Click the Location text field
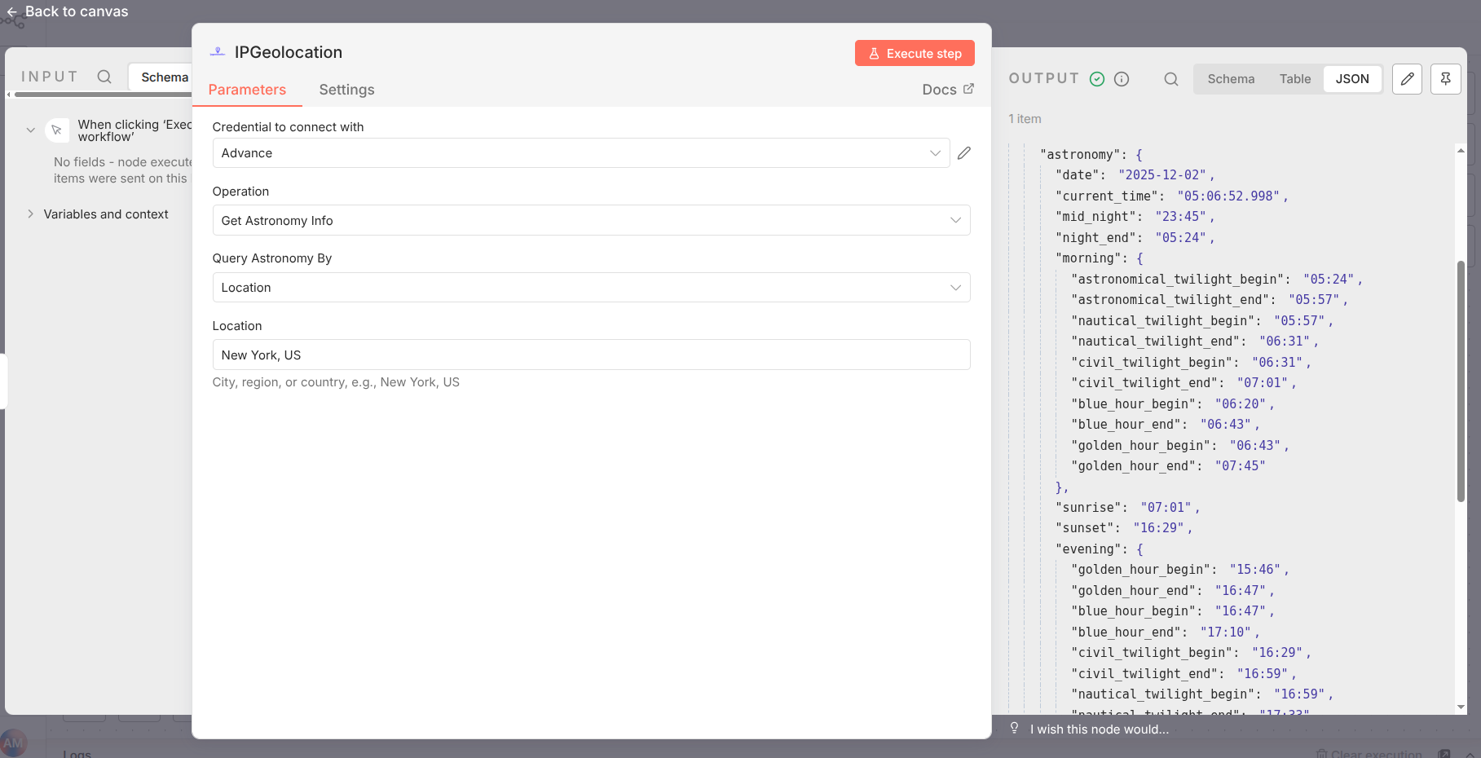Viewport: 1481px width, 758px height. (x=591, y=355)
